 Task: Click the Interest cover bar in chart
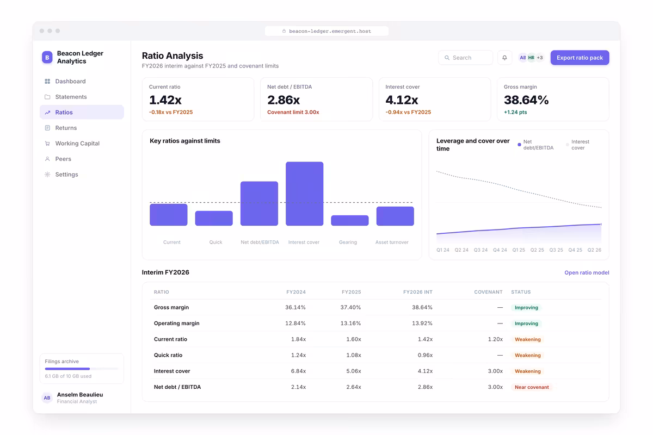click(x=305, y=194)
